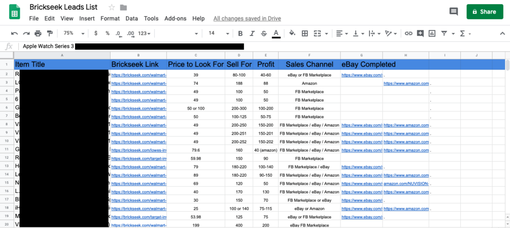Open the text rotation dropdown
Image resolution: width=510 pixels, height=228 pixels.
click(391, 33)
